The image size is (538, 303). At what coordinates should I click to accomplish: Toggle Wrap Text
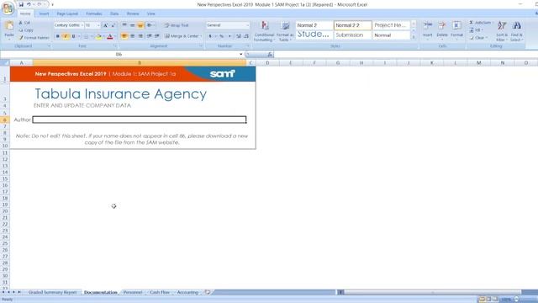tap(177, 25)
